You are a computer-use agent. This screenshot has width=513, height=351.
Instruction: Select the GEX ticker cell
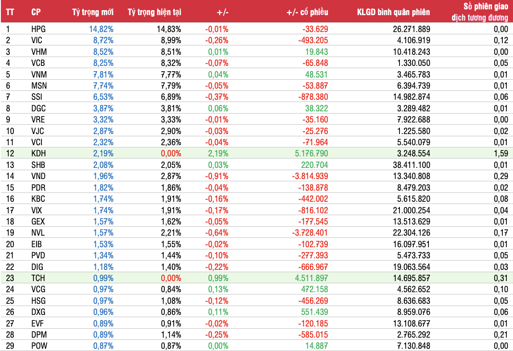pyautogui.click(x=38, y=221)
